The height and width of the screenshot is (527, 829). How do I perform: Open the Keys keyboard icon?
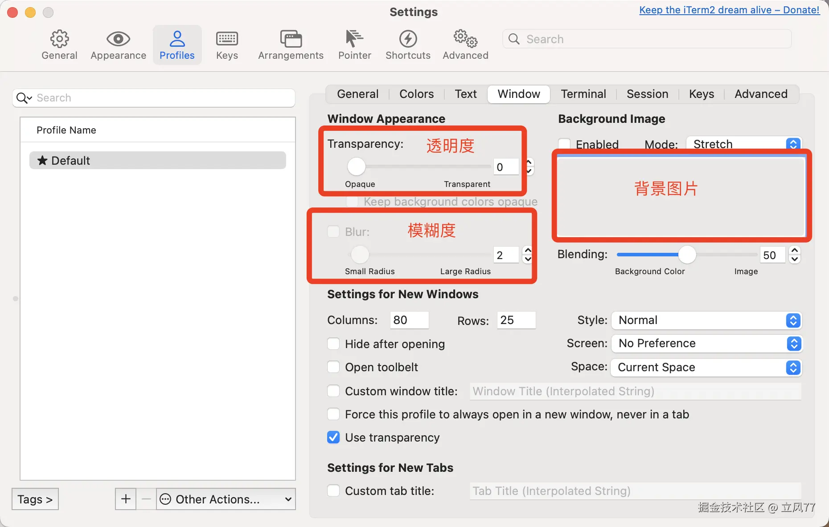(227, 39)
